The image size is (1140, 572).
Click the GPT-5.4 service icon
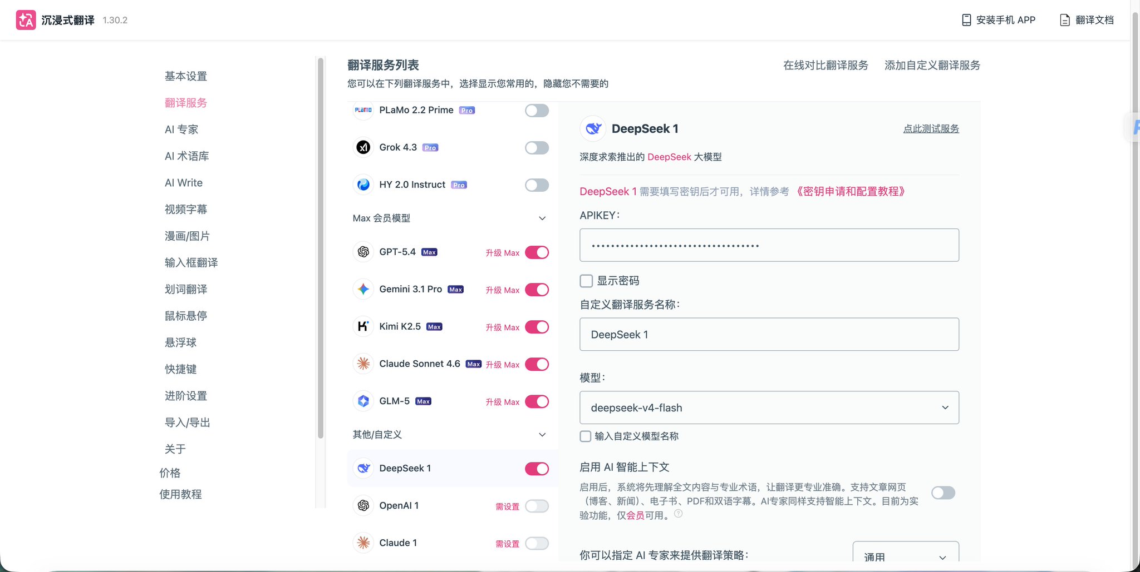[363, 252]
